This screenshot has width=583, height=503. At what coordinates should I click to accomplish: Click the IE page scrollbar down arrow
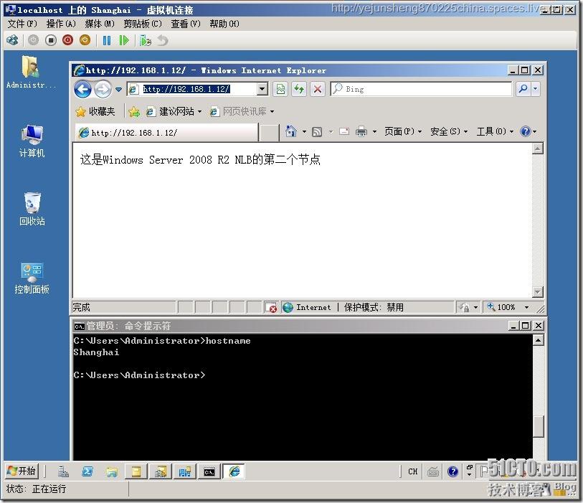(x=538, y=291)
